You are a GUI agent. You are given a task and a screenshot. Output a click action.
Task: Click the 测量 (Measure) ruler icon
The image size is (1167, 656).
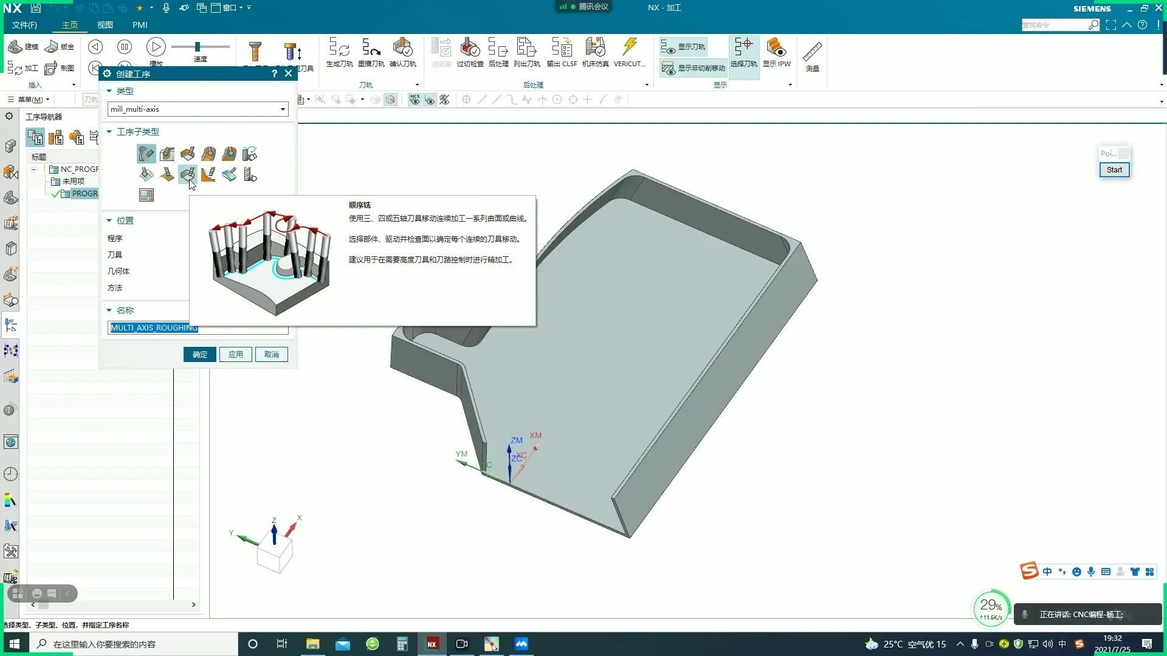click(812, 52)
